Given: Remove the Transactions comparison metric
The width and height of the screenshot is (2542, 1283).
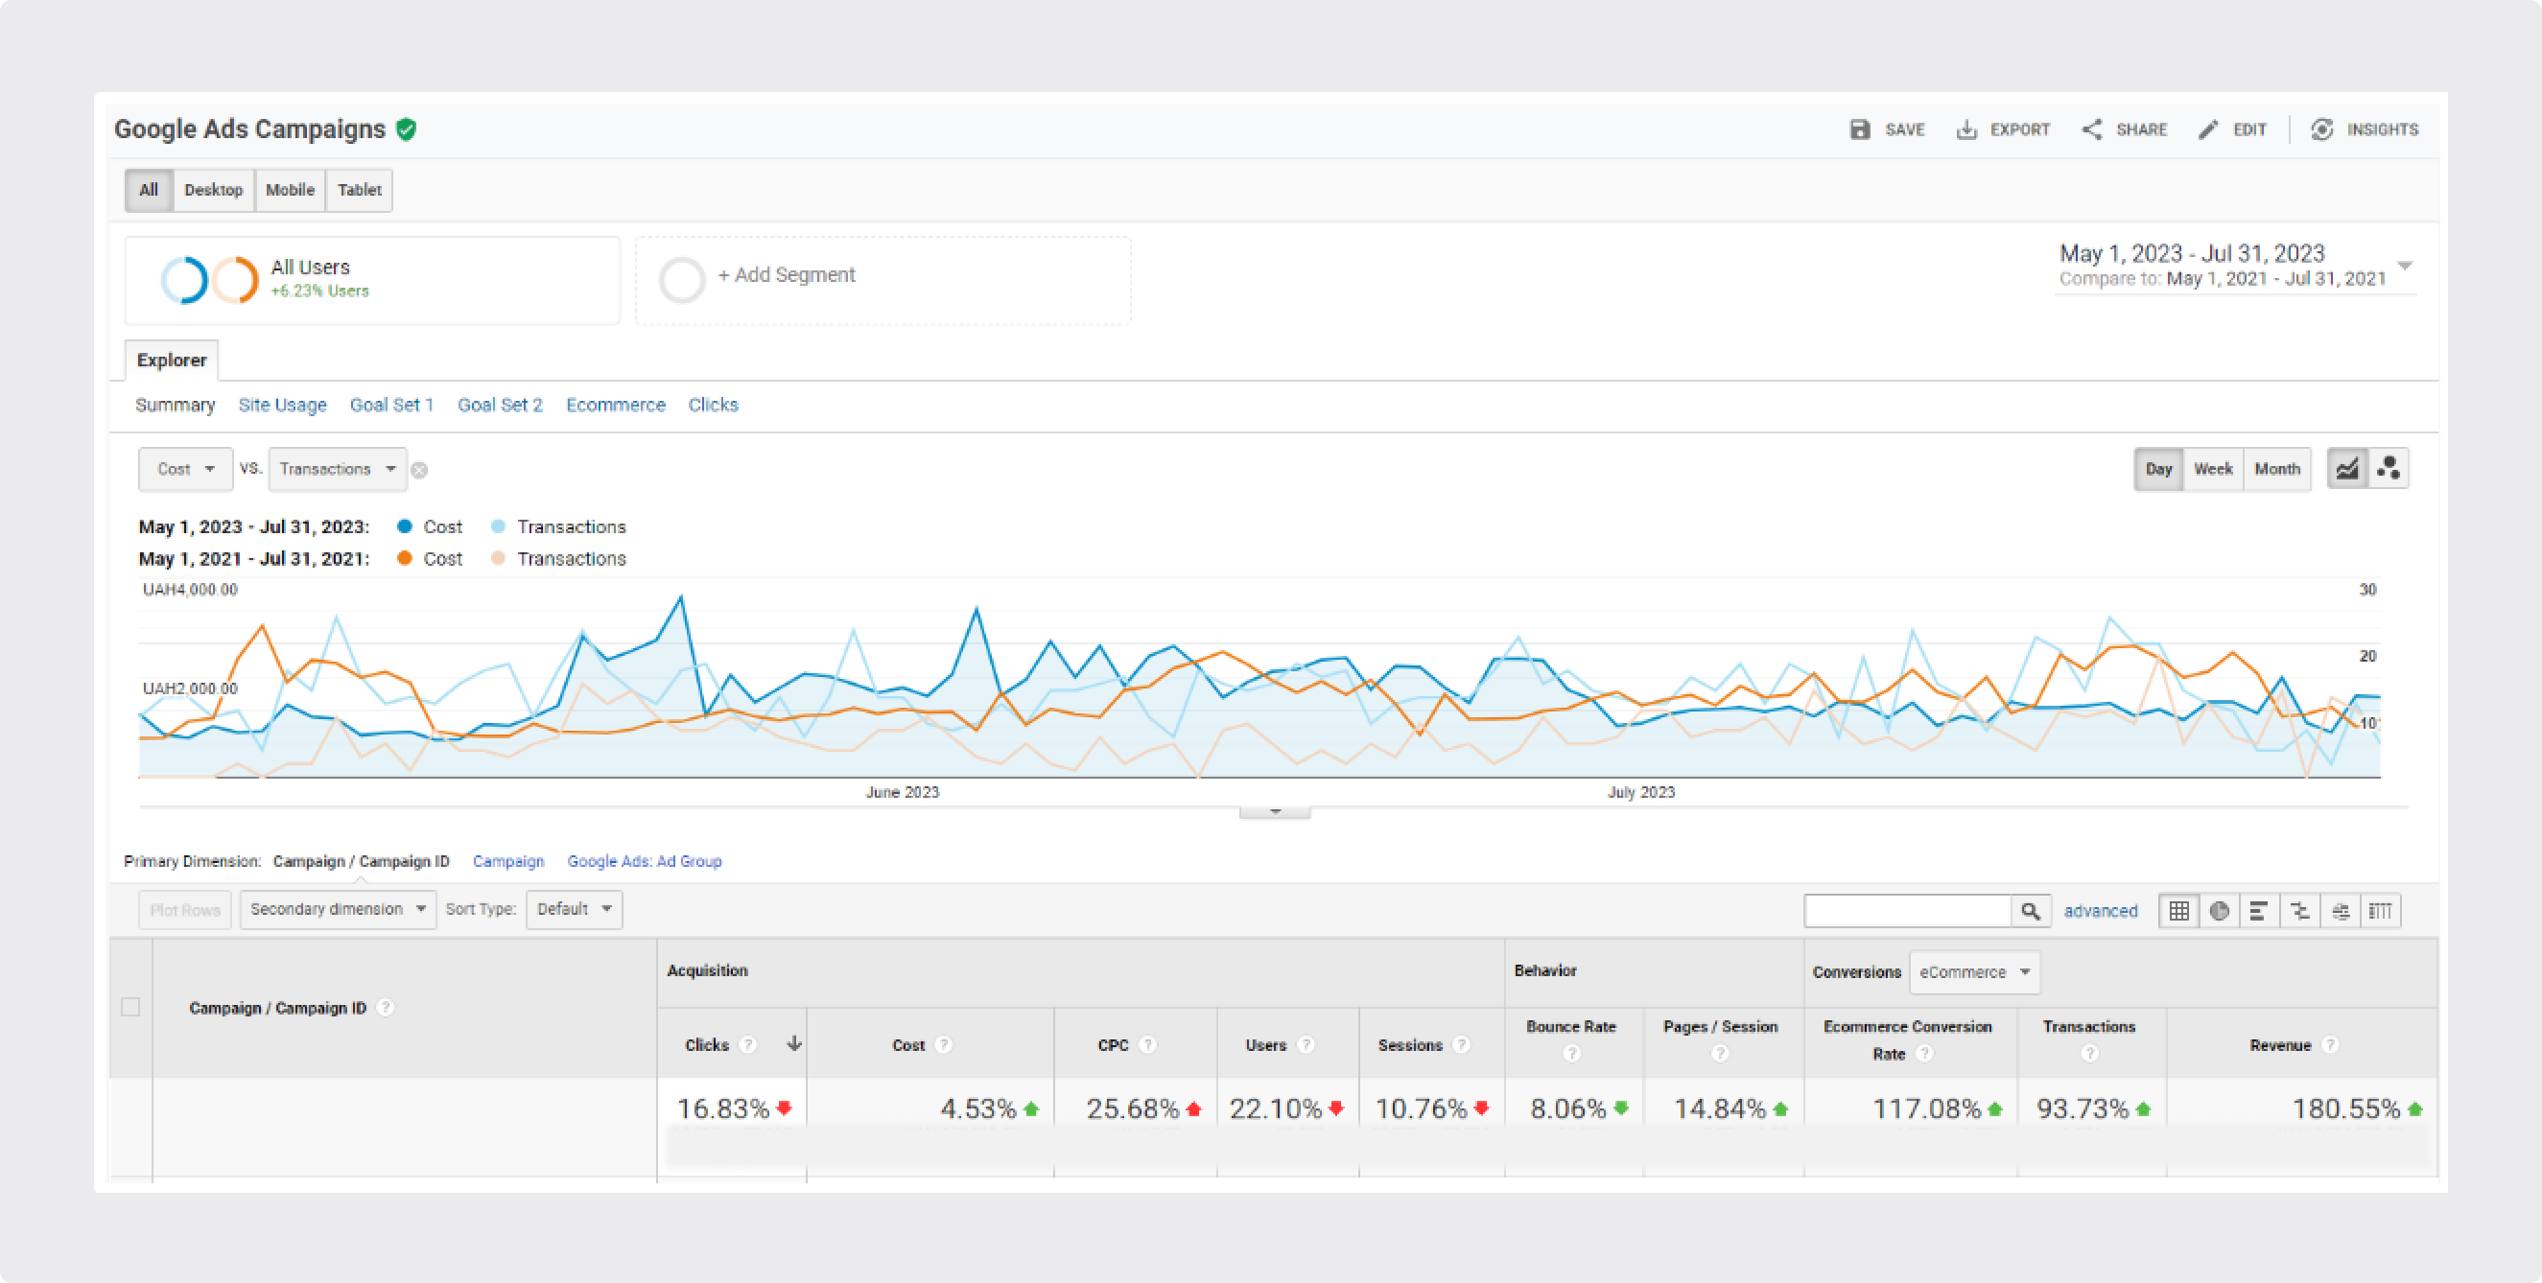Looking at the screenshot, I should 419,471.
